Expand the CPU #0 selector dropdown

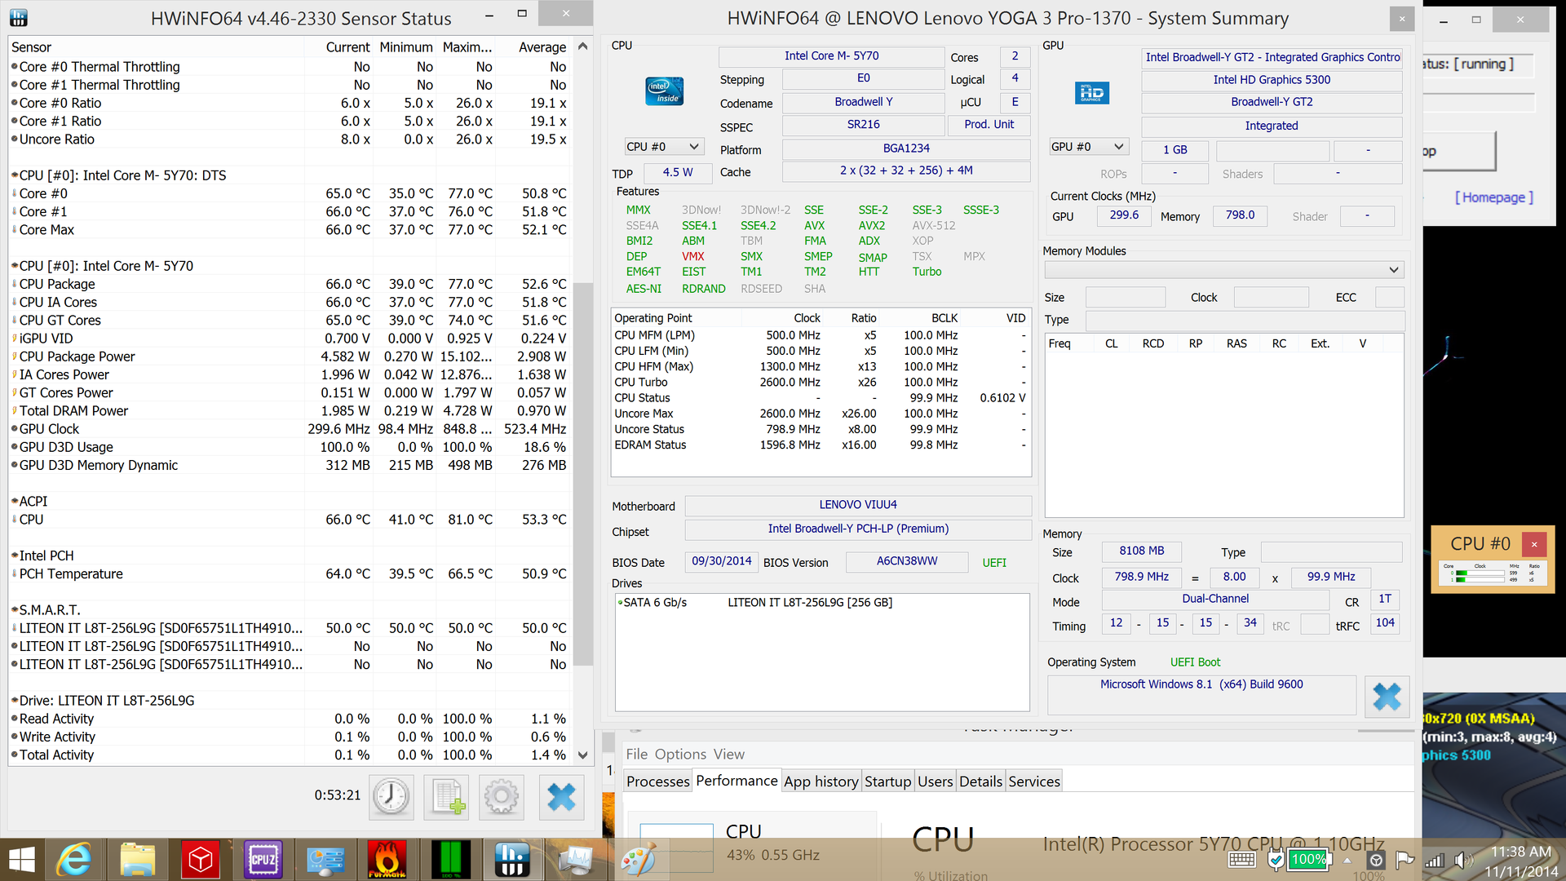pos(663,147)
